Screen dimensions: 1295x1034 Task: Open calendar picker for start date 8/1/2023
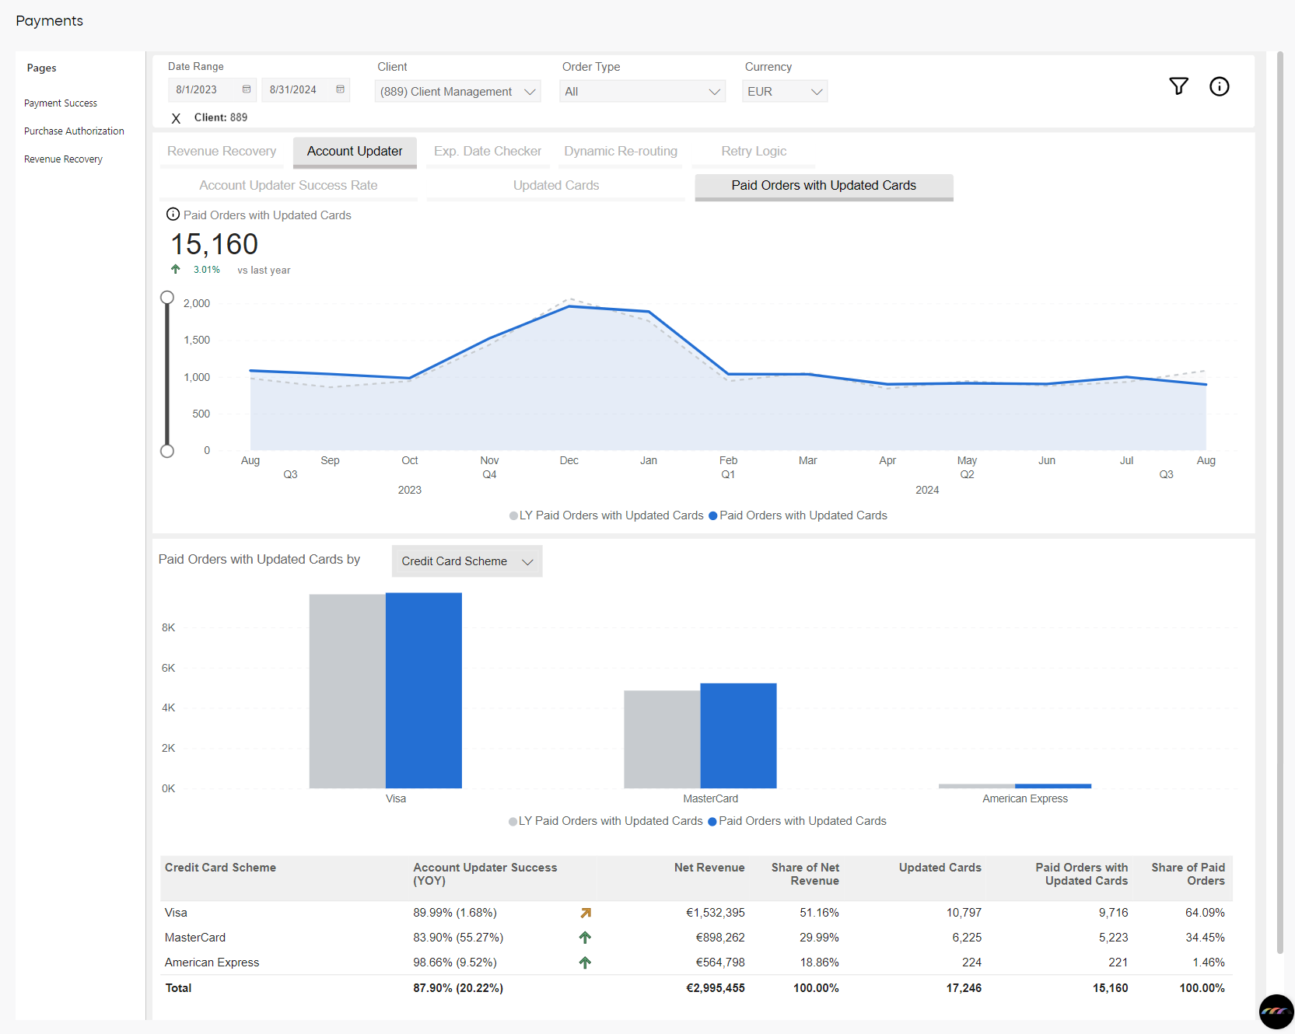click(x=247, y=89)
